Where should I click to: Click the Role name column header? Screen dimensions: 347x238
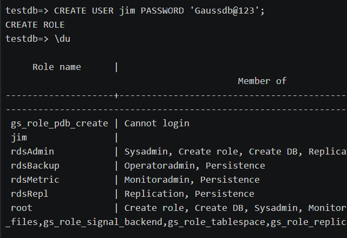[x=57, y=67]
